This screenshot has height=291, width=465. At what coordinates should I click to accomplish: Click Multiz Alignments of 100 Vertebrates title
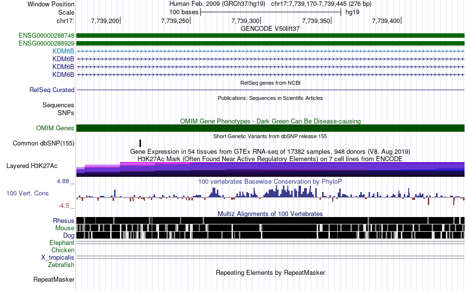point(270,214)
